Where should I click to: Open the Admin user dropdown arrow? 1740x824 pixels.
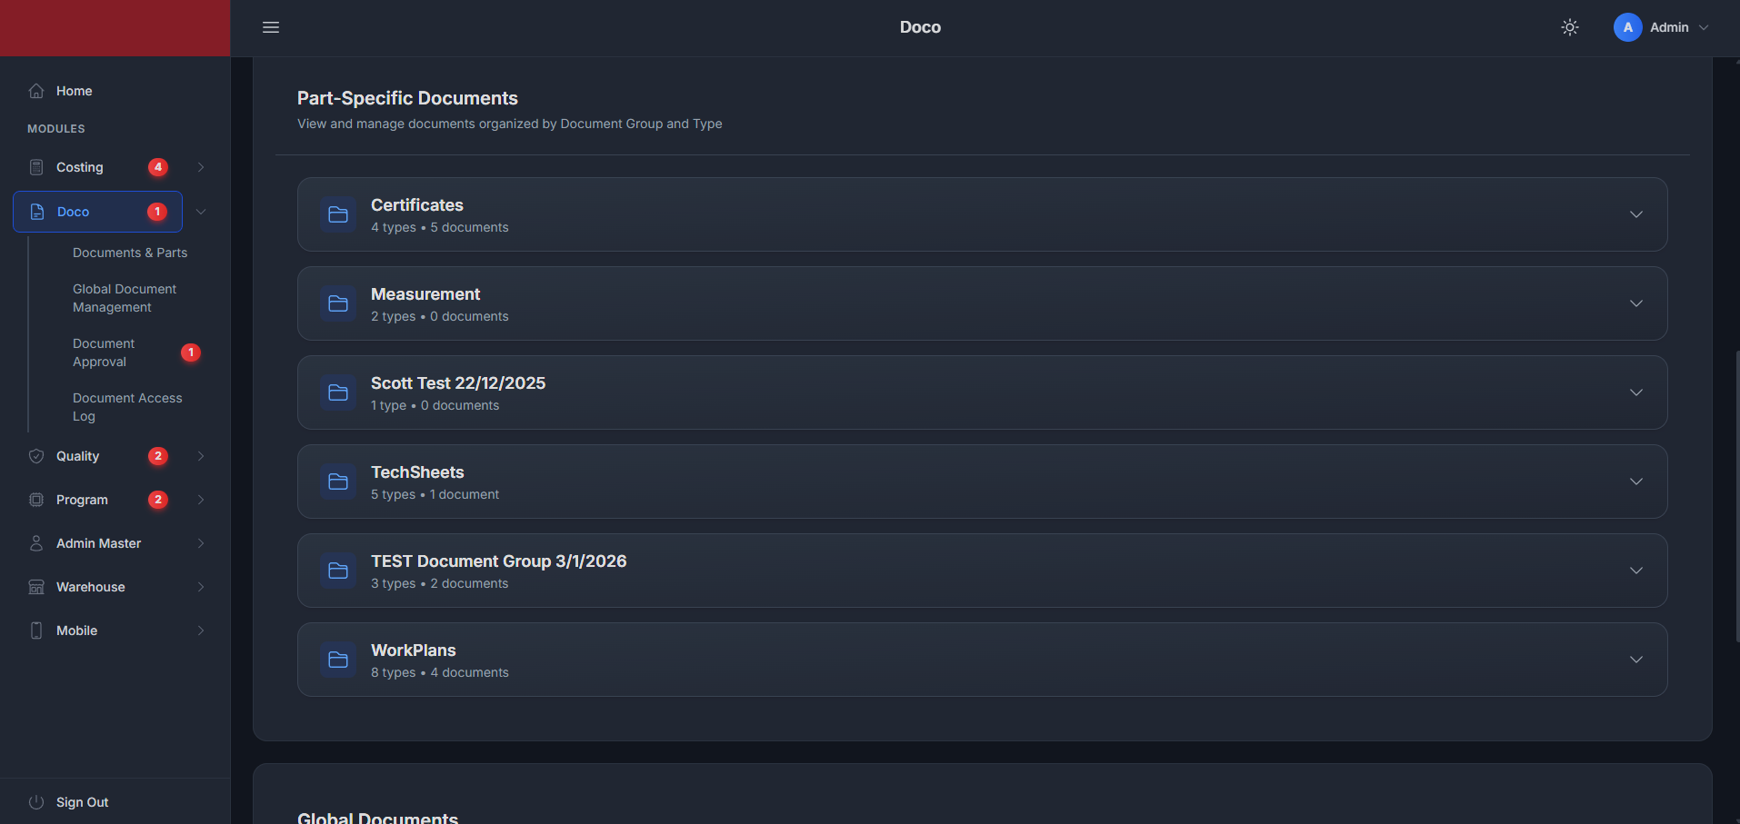point(1704,27)
